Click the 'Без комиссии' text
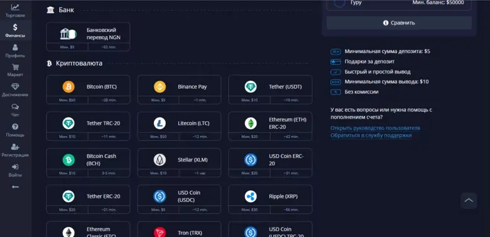This screenshot has width=490, height=237. point(362,92)
